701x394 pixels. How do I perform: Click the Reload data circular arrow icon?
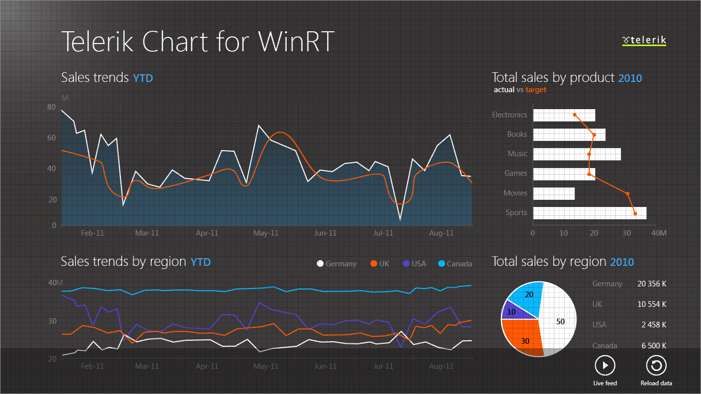(x=656, y=366)
